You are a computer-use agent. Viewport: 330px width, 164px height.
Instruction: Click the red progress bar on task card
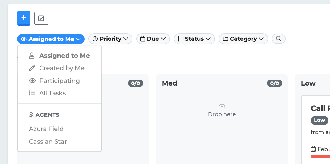pos(321,156)
